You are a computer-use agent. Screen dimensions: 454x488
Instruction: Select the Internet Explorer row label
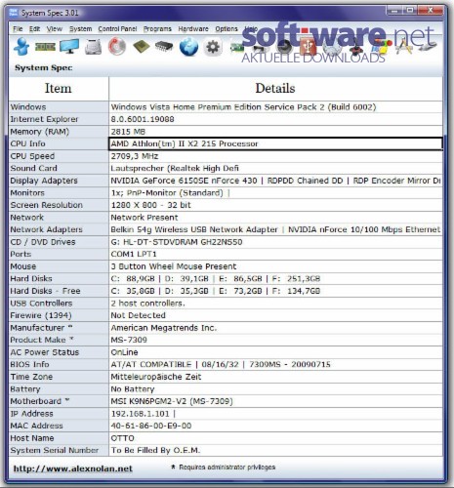click(44, 119)
